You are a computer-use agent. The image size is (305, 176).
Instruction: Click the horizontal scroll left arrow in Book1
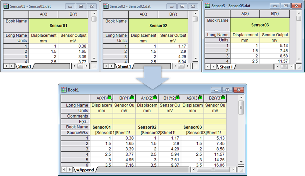click(x=193, y=170)
